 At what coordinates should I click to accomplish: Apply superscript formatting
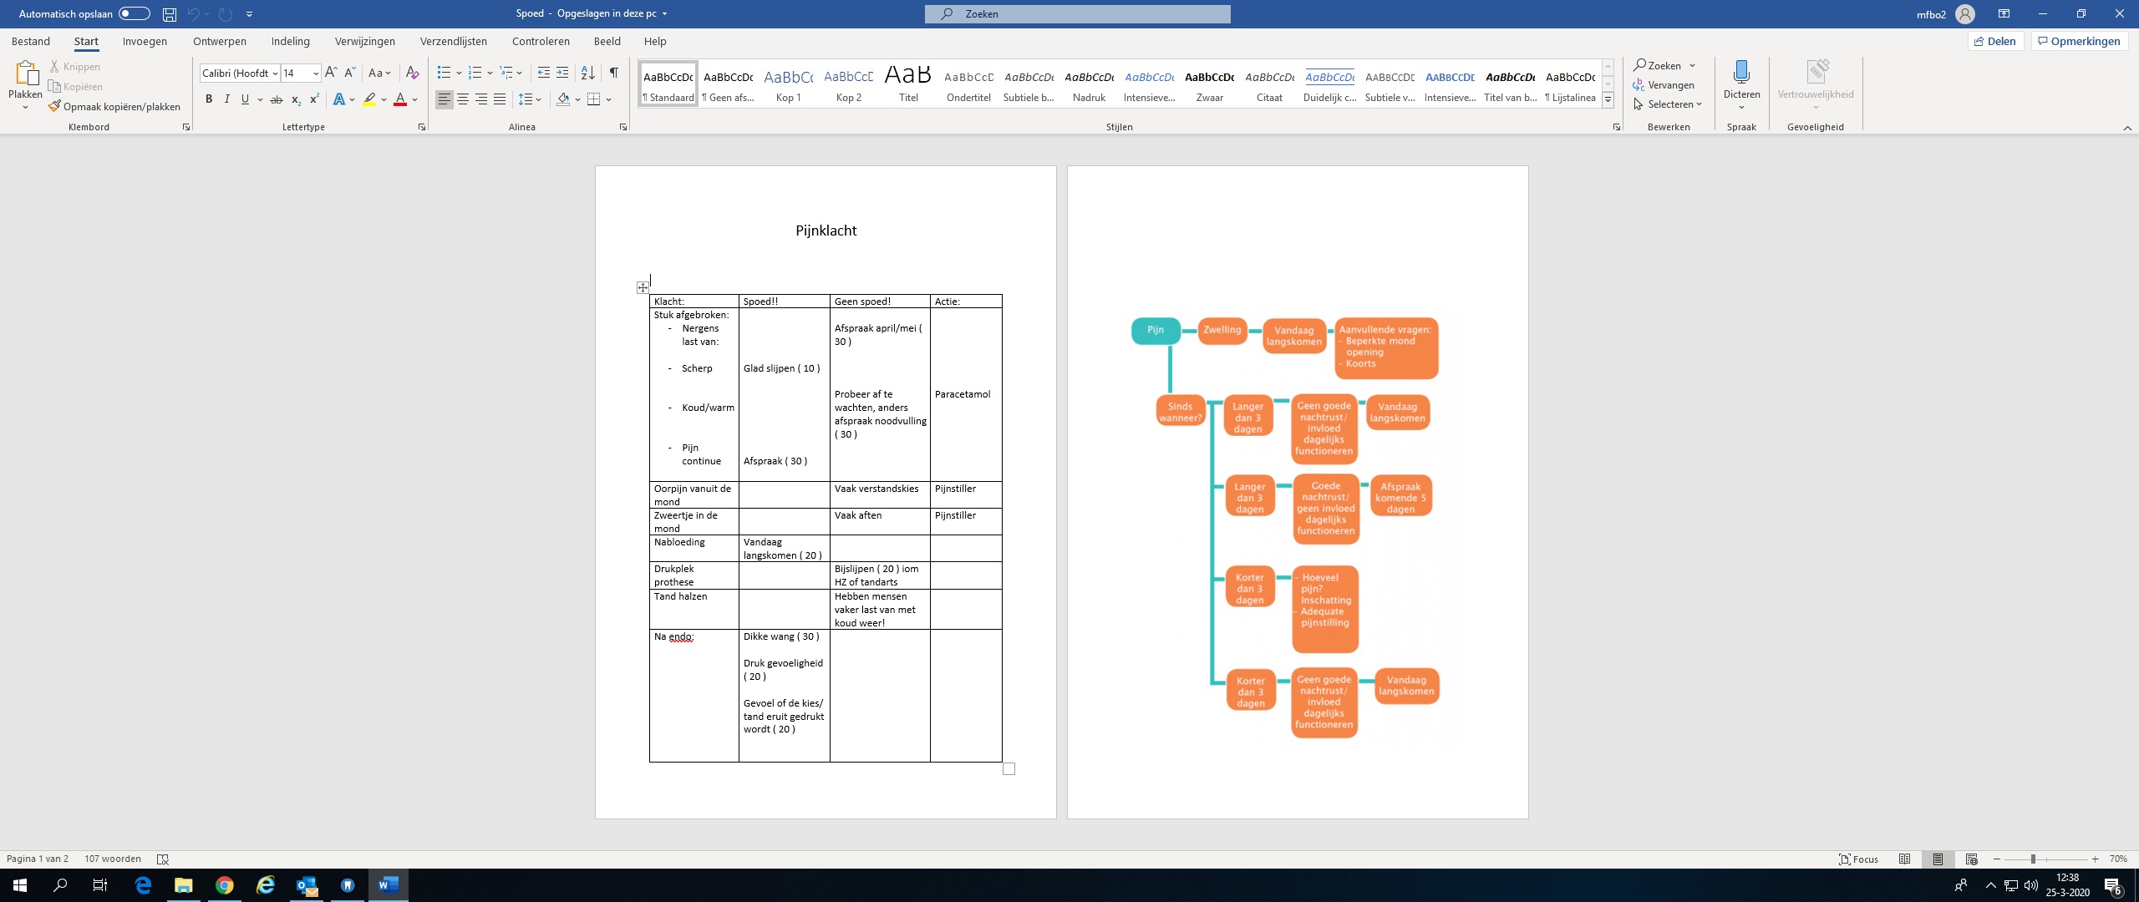pos(314,99)
